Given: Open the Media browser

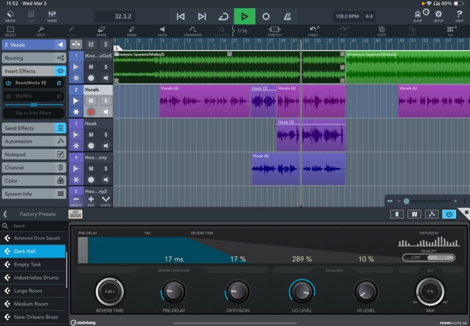Looking at the screenshot, I should (x=10, y=16).
